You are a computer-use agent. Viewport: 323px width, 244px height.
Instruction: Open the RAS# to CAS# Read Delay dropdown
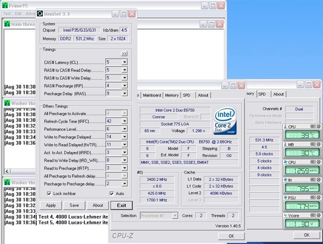click(x=124, y=70)
